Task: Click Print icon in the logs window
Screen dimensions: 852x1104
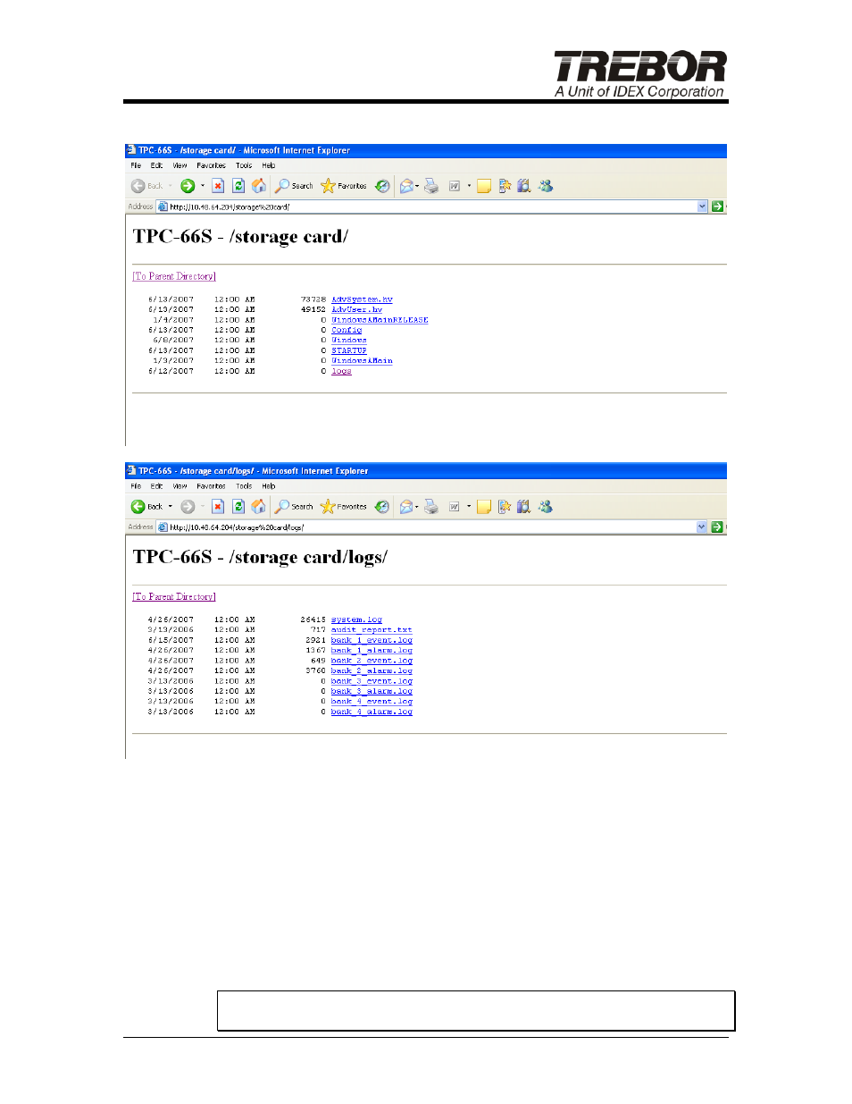Action: 431,507
